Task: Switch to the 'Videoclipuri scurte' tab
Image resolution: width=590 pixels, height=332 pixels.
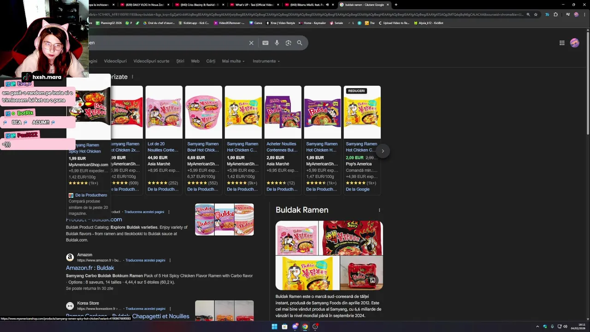Action: 151,61
